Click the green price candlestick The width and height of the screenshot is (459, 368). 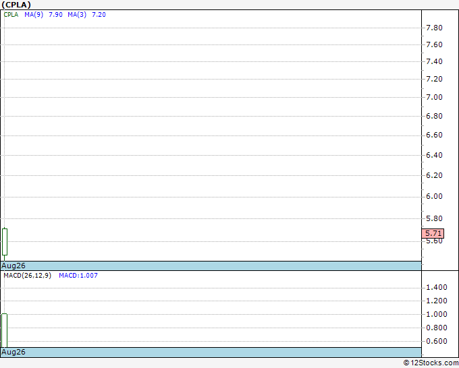pos(5,242)
